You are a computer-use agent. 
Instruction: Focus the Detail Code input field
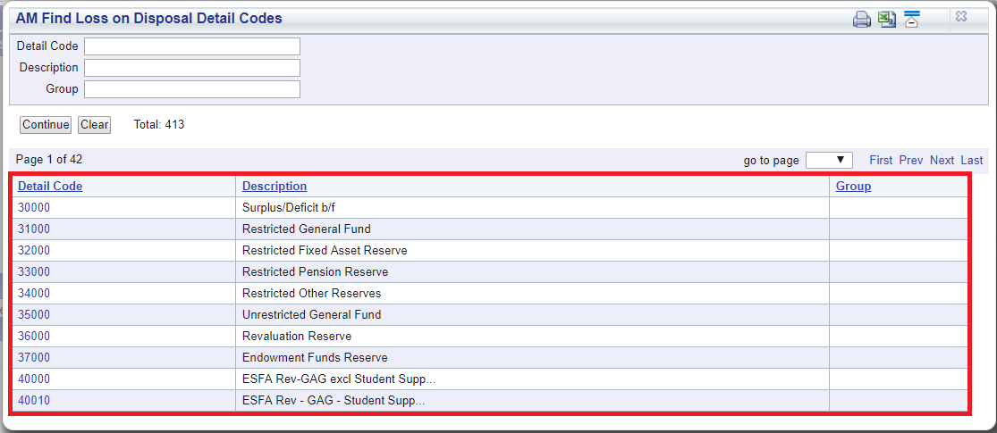pos(192,46)
